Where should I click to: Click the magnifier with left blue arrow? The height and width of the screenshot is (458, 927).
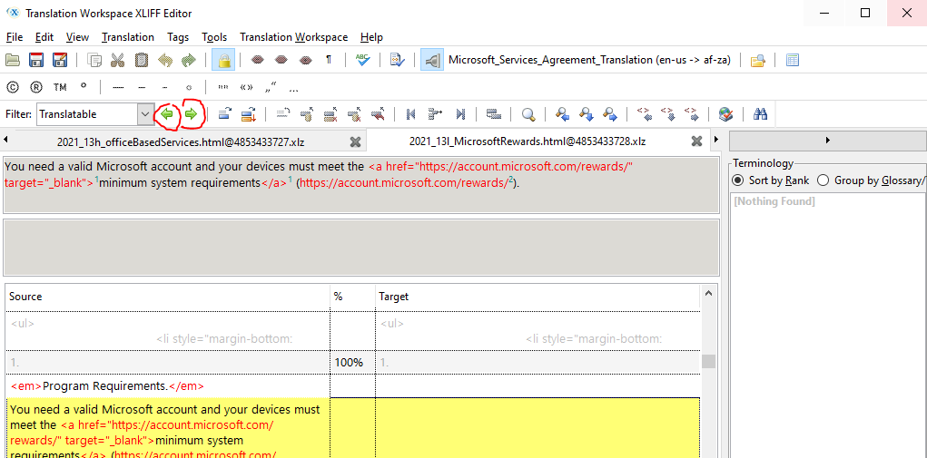563,114
